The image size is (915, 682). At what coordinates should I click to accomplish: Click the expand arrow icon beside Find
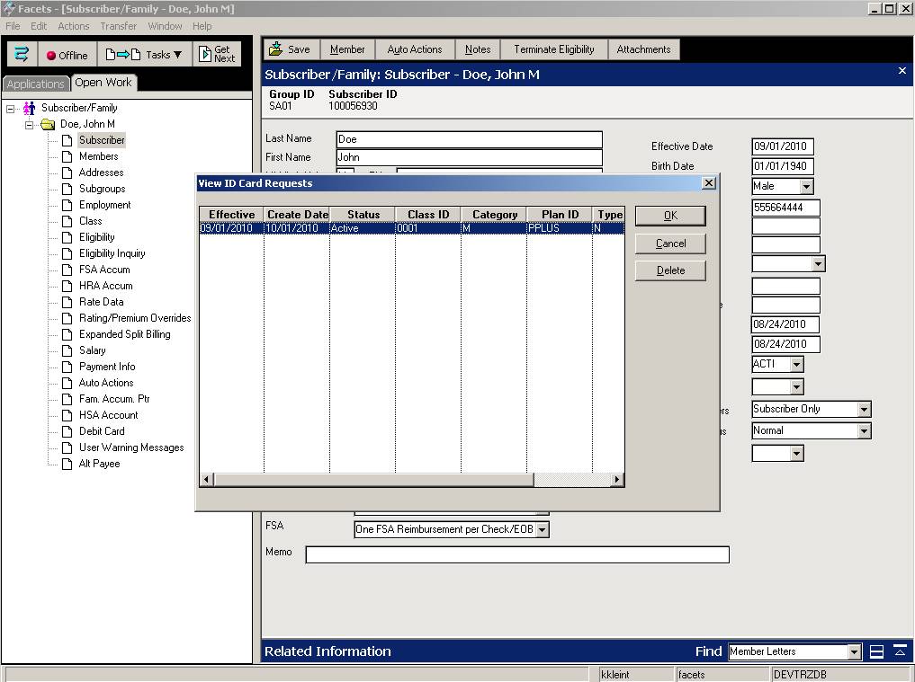tap(900, 651)
